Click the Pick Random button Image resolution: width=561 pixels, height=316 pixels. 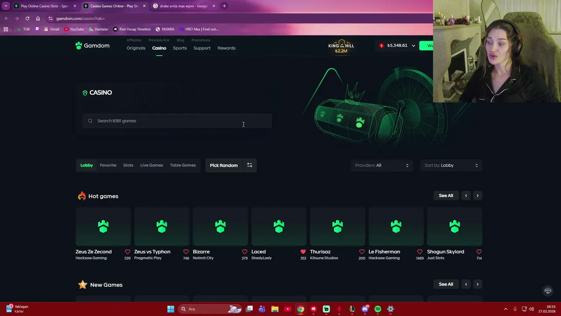[x=224, y=165]
